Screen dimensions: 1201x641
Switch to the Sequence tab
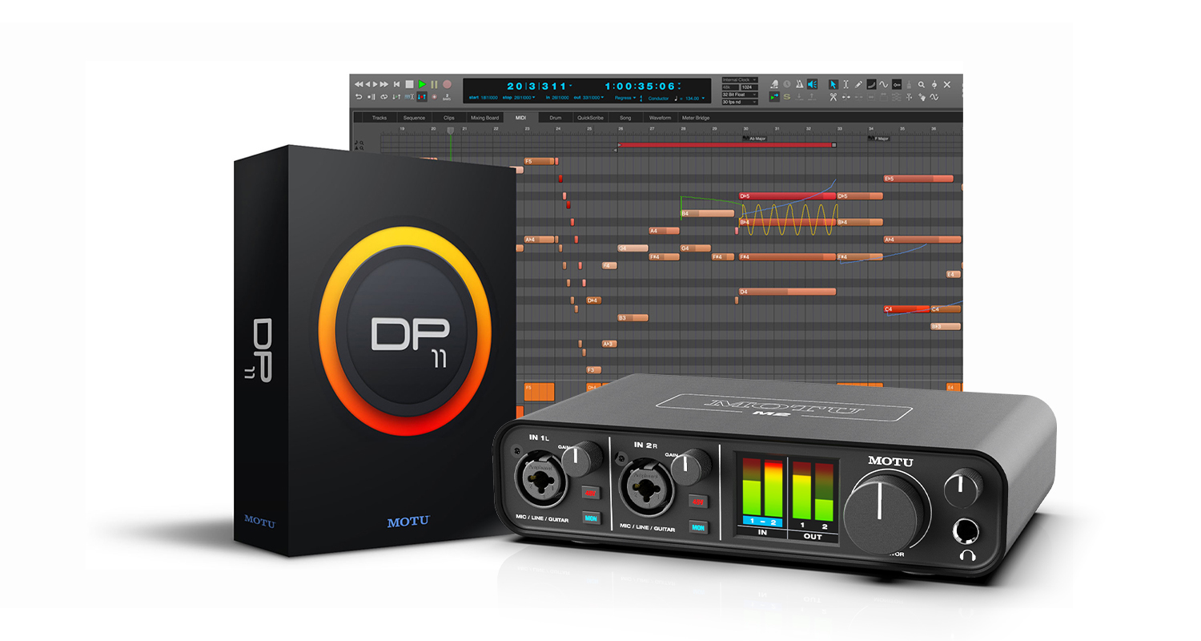pos(414,118)
